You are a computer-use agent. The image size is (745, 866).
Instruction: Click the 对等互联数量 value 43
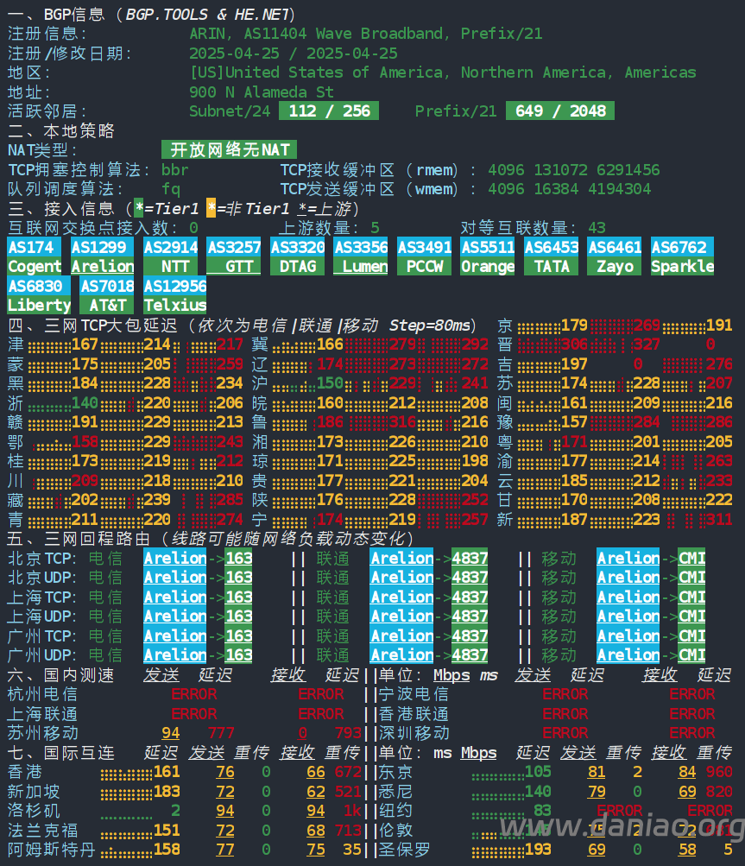click(x=597, y=228)
